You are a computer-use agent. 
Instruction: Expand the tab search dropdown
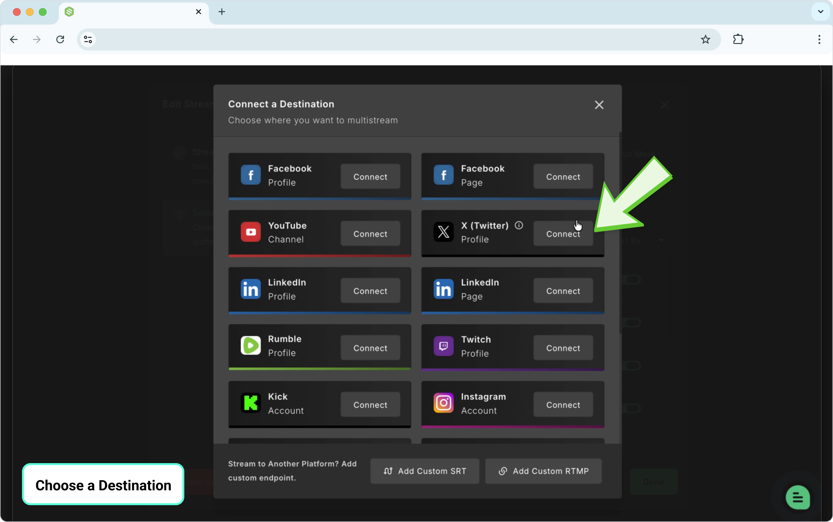[x=821, y=12]
